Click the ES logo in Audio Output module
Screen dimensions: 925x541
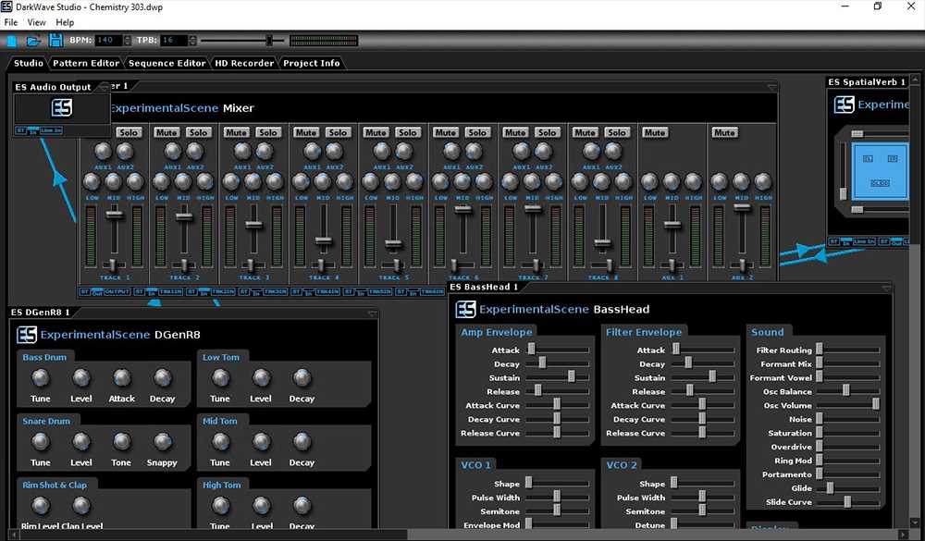click(x=61, y=108)
